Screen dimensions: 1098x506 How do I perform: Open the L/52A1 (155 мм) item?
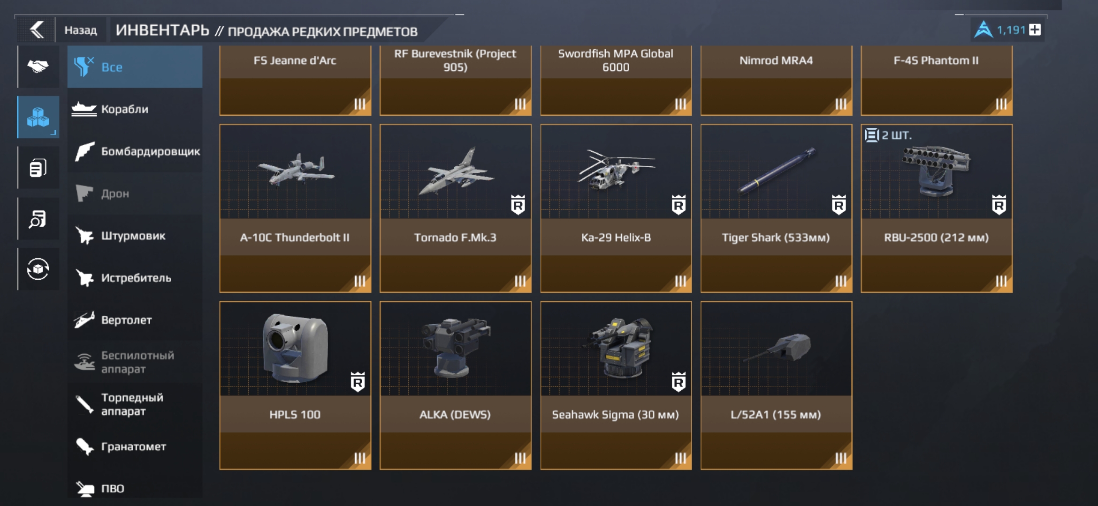click(777, 386)
